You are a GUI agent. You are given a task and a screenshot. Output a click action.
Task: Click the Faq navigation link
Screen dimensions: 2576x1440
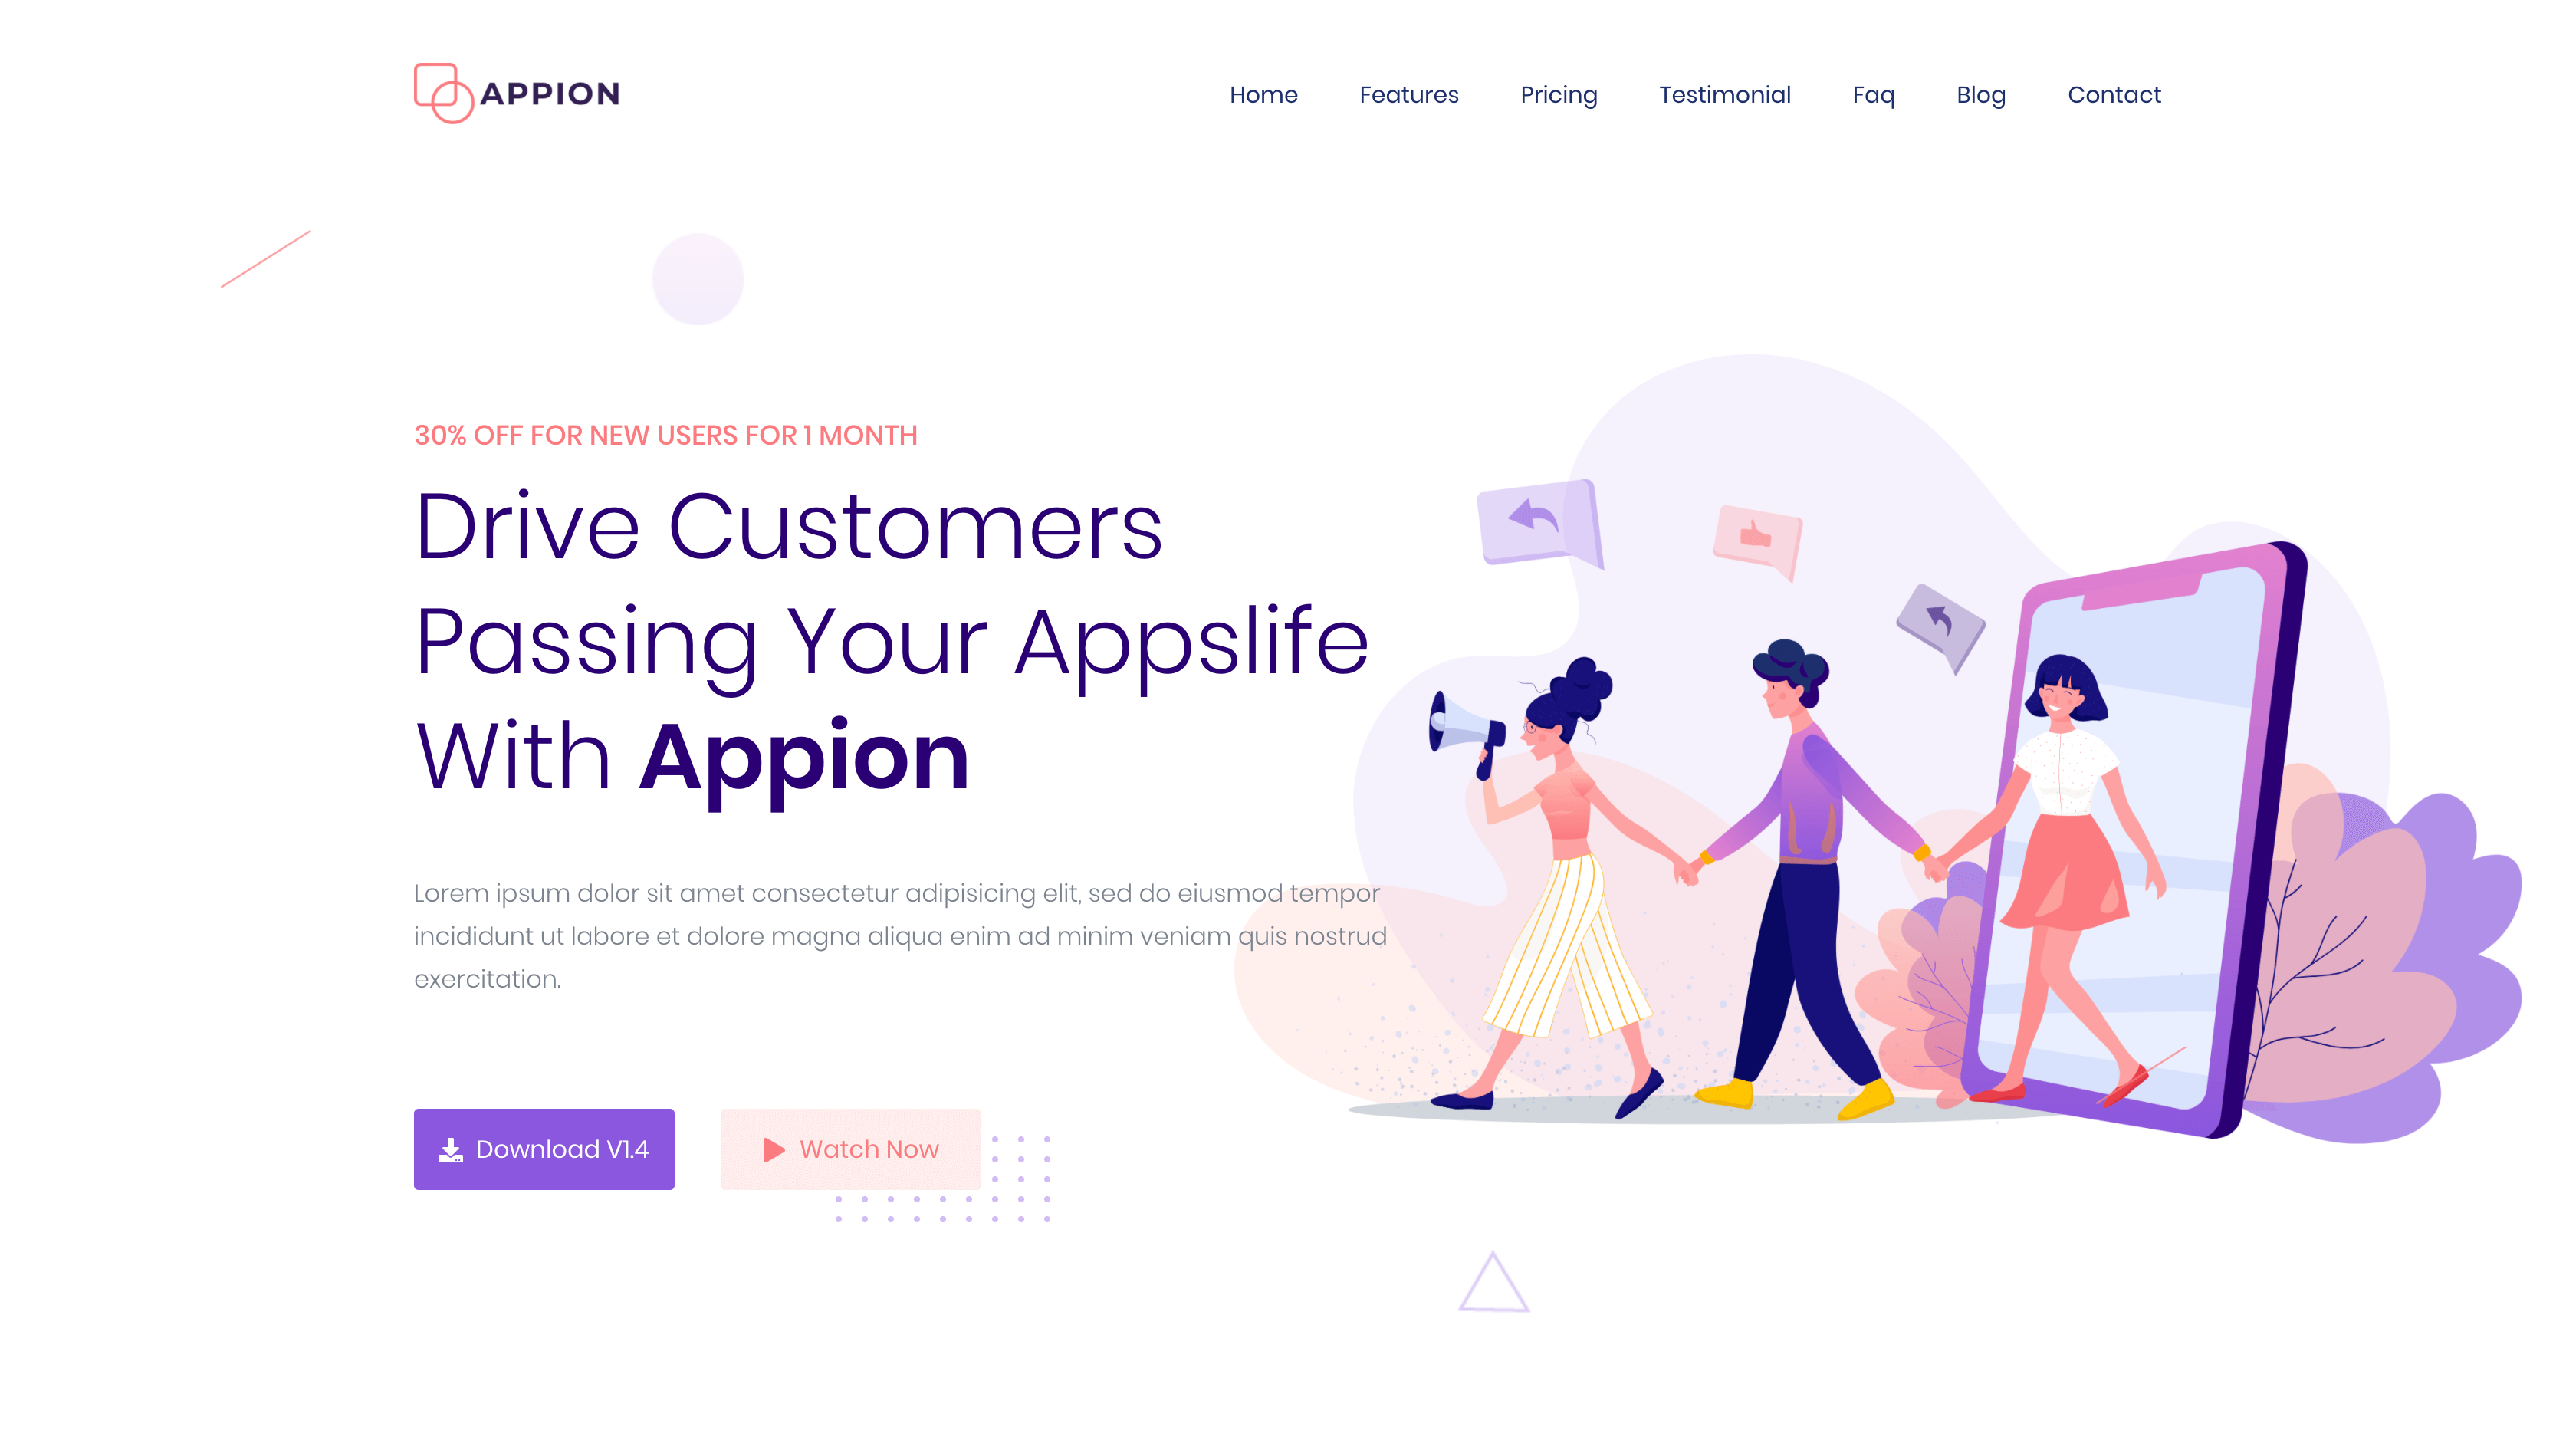point(1874,94)
